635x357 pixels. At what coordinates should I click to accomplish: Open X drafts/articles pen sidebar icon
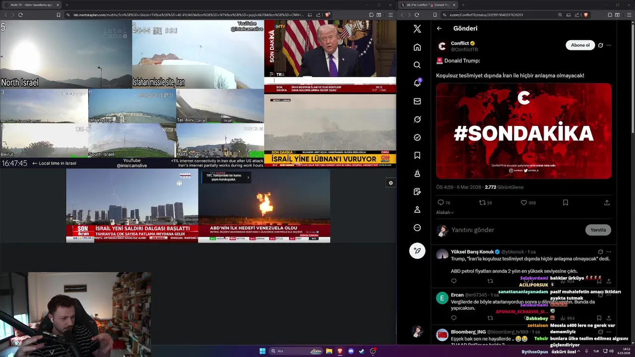pyautogui.click(x=417, y=191)
